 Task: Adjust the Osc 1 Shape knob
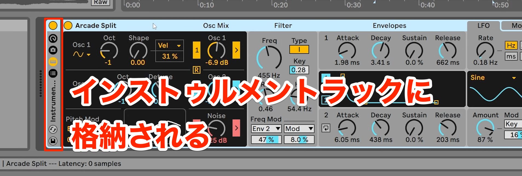tap(138, 51)
